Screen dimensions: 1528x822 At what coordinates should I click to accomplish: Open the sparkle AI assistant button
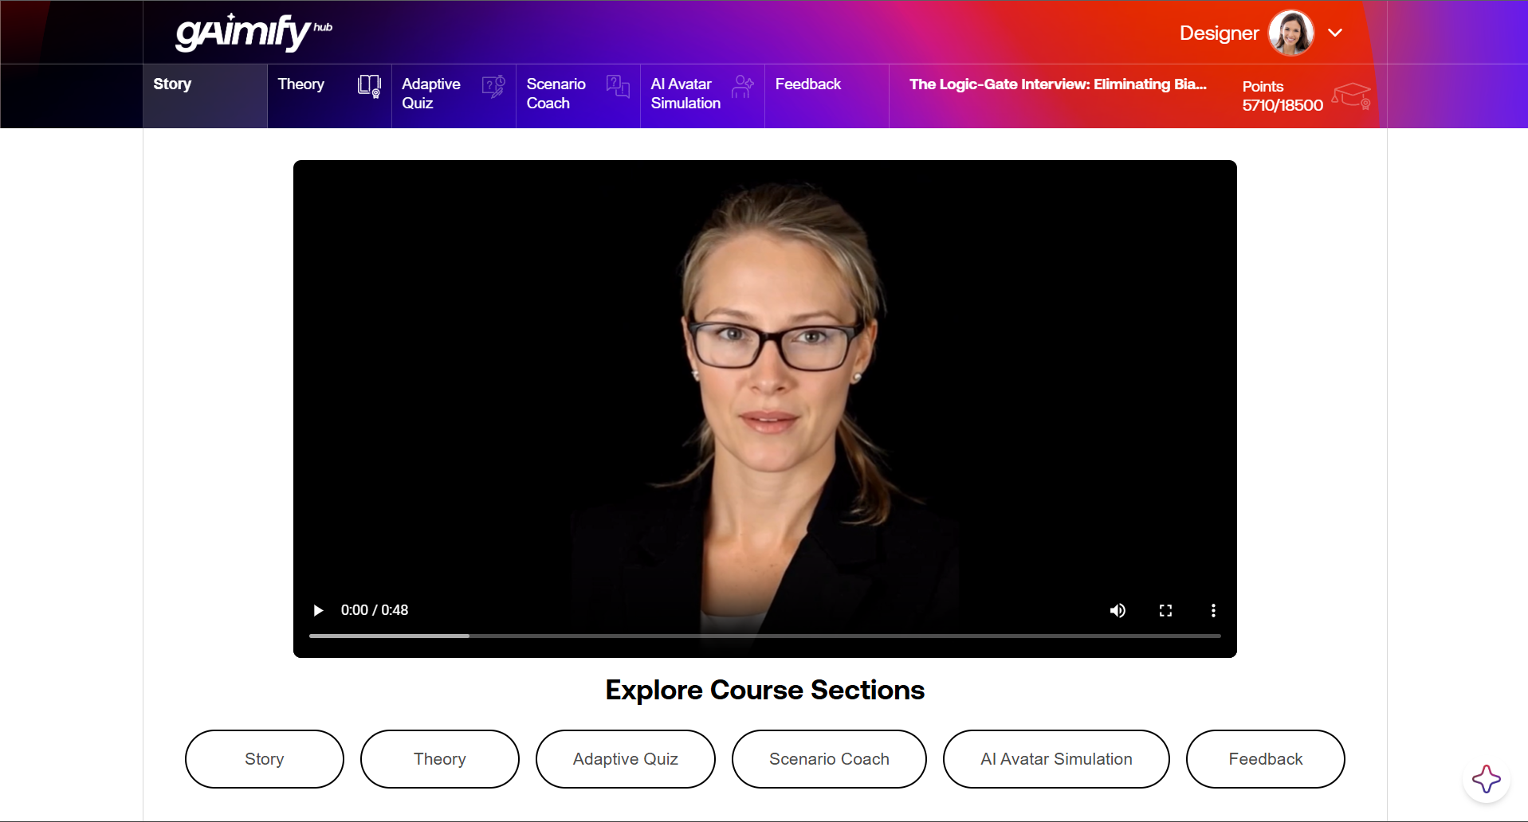[1486, 779]
